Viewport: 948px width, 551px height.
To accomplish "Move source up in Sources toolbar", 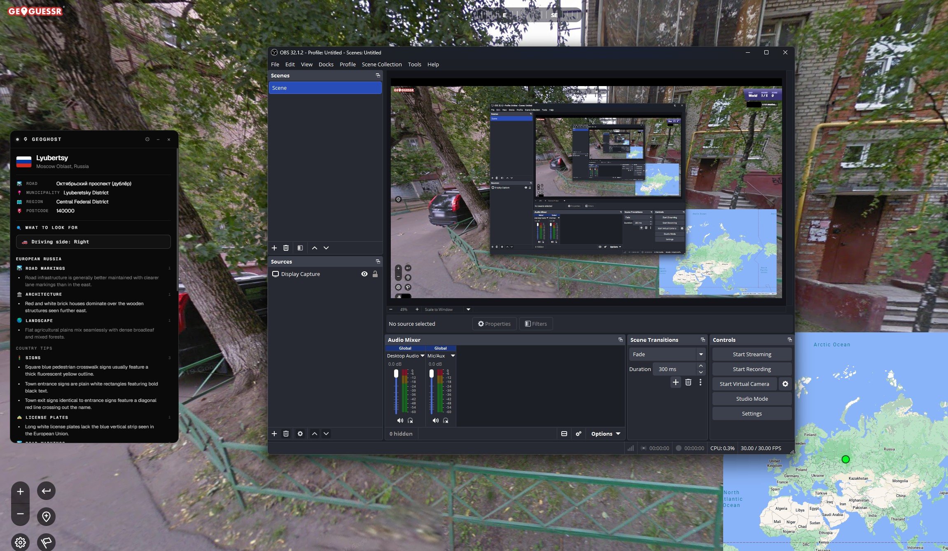I will [315, 434].
